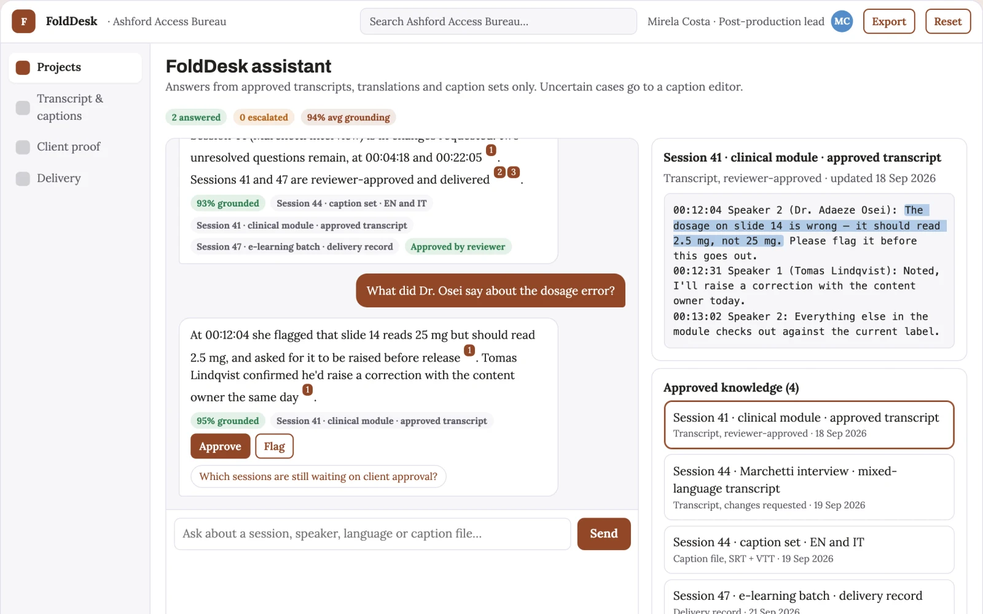The height and width of the screenshot is (614, 983).
Task: Click the 2 answered stat pill
Action: [x=196, y=117]
